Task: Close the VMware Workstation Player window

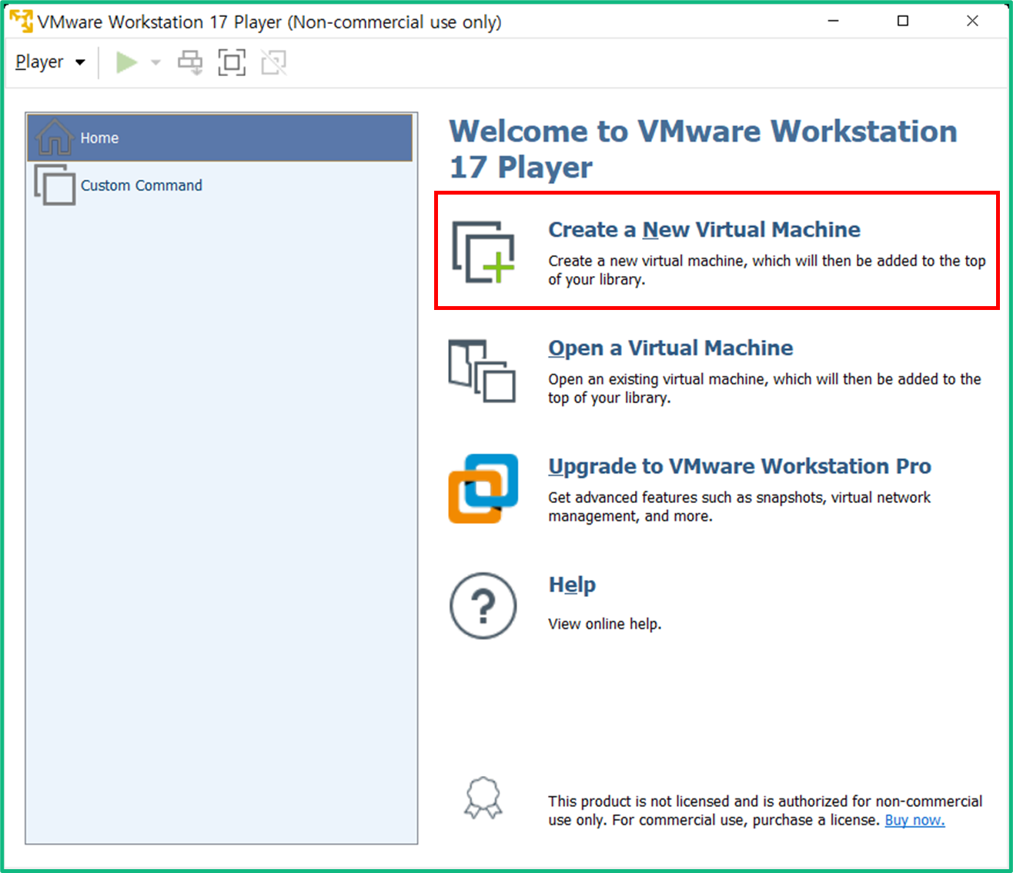Action: click(972, 21)
